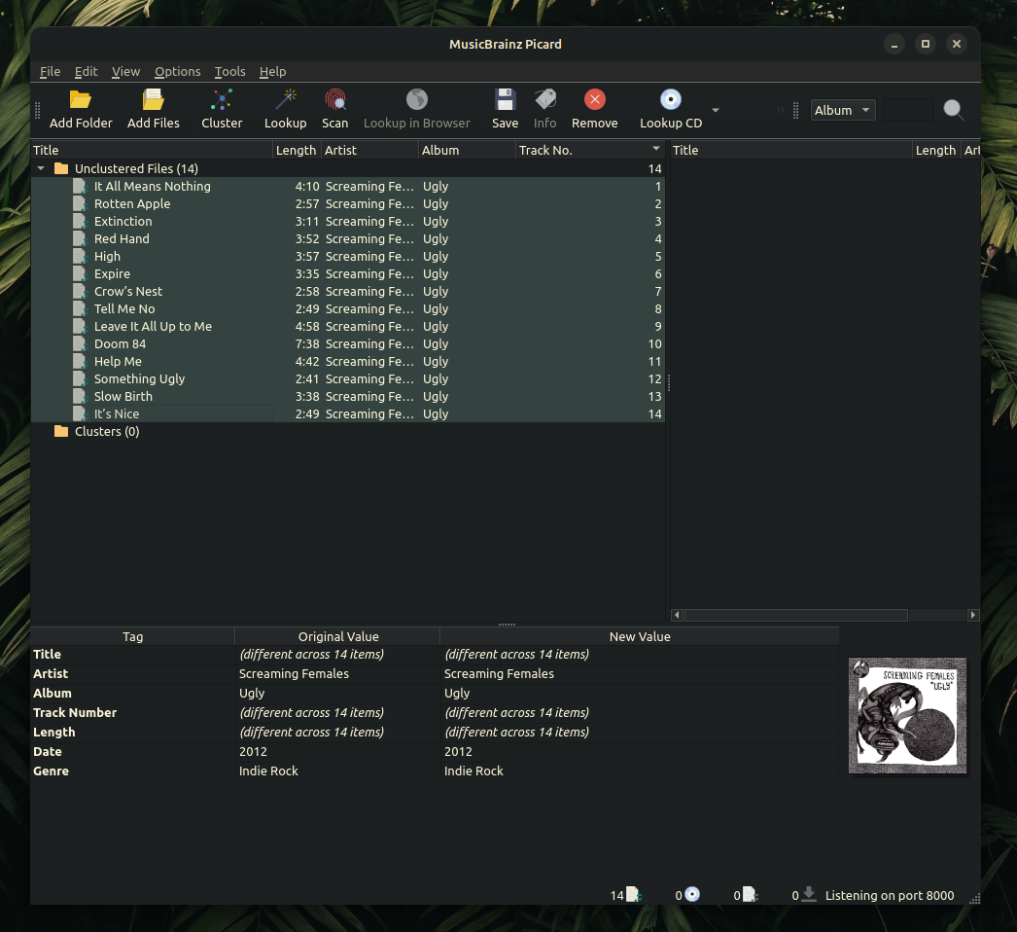
Task: Open the Lookup CD drive dropdown arrow
Action: [716, 110]
